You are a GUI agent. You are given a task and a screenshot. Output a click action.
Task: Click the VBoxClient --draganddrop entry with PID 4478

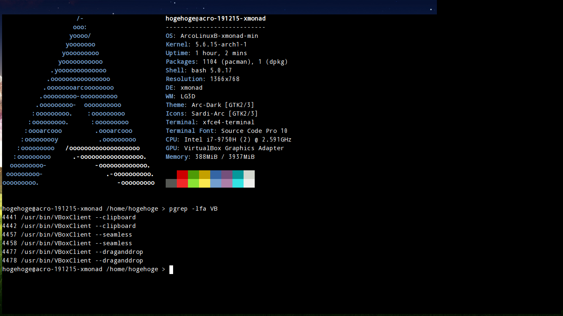[73, 260]
